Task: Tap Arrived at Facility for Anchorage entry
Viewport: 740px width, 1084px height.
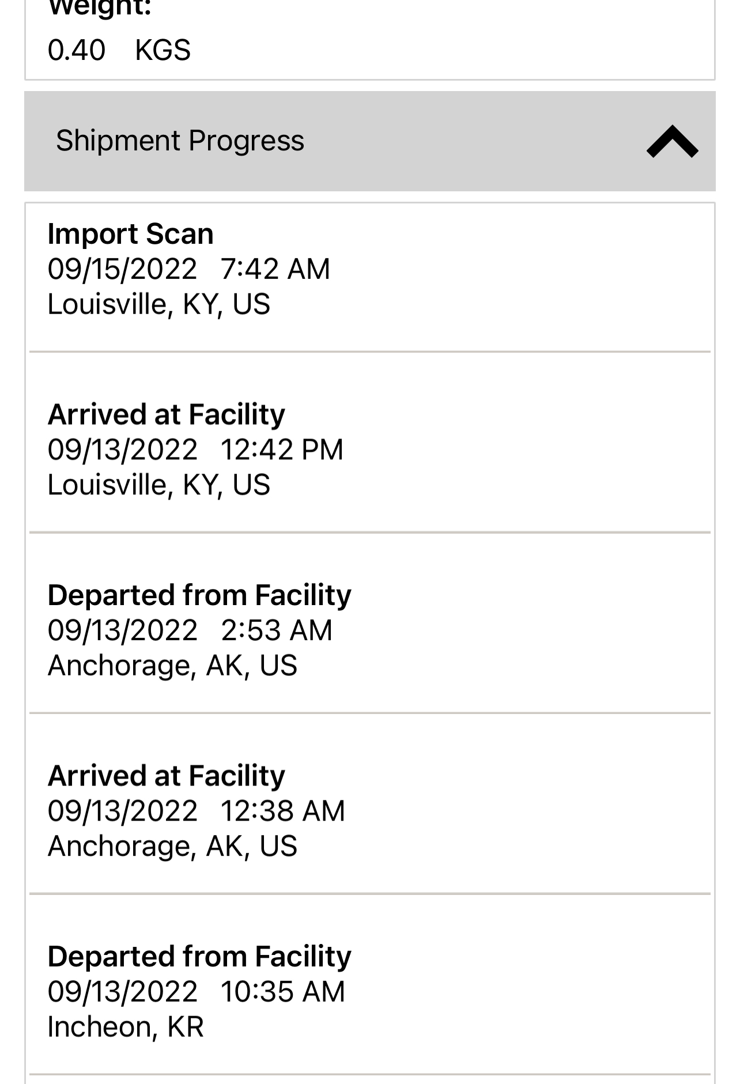Action: pos(166,776)
